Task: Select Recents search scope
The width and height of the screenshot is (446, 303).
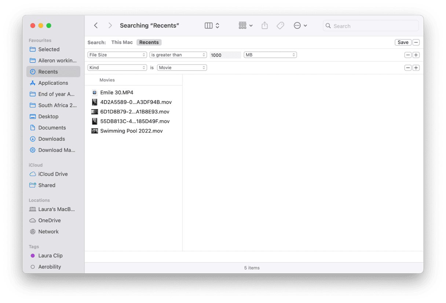Action: [x=149, y=42]
